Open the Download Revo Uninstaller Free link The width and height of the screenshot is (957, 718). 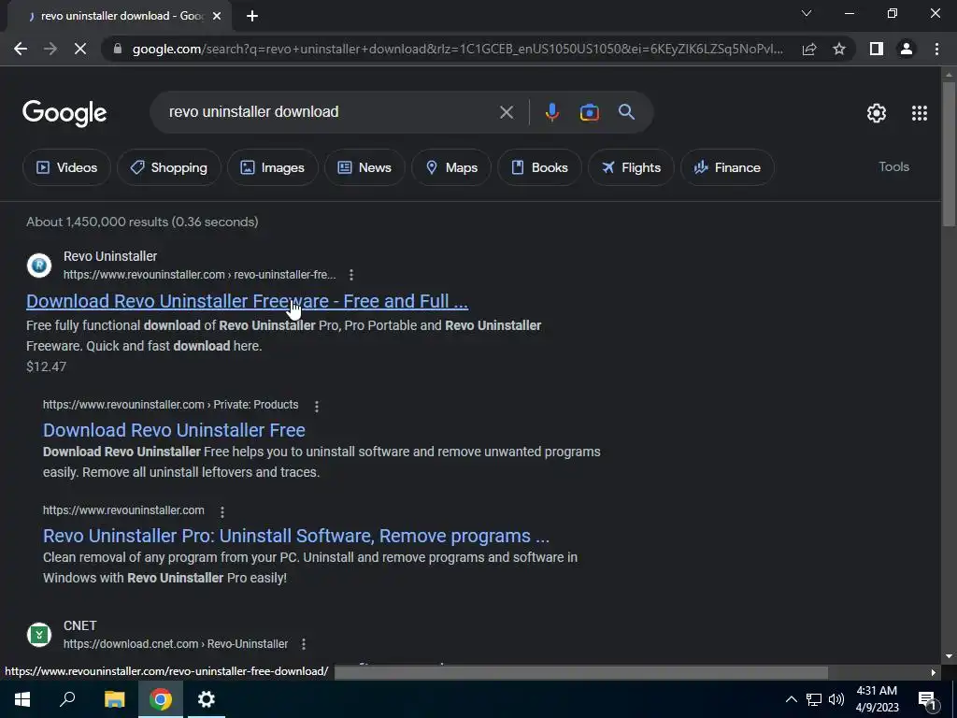(x=174, y=430)
